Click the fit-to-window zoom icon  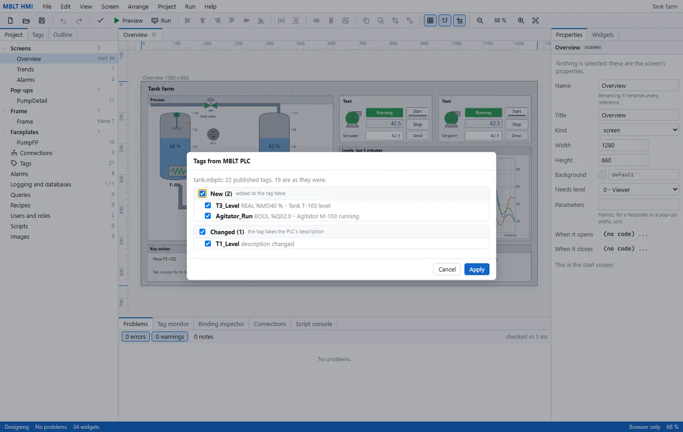point(536,21)
